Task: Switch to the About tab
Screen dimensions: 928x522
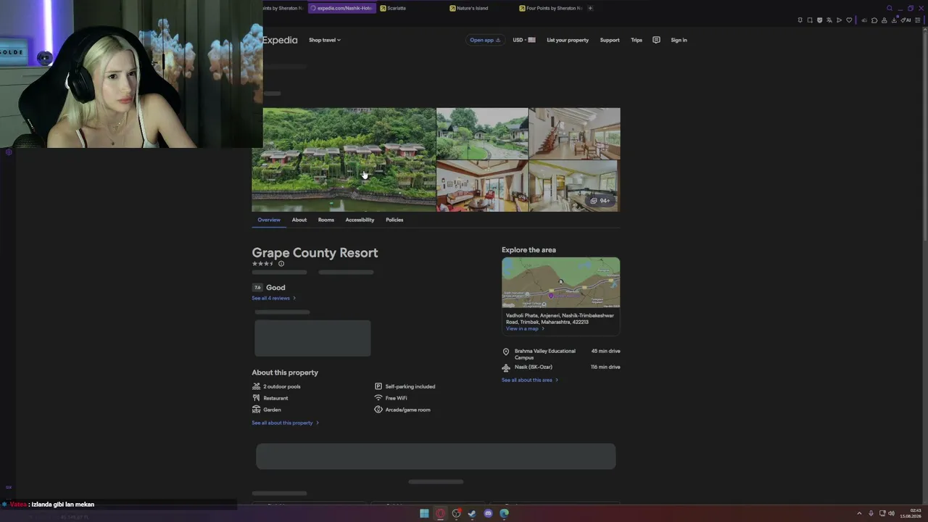Action: (x=299, y=220)
